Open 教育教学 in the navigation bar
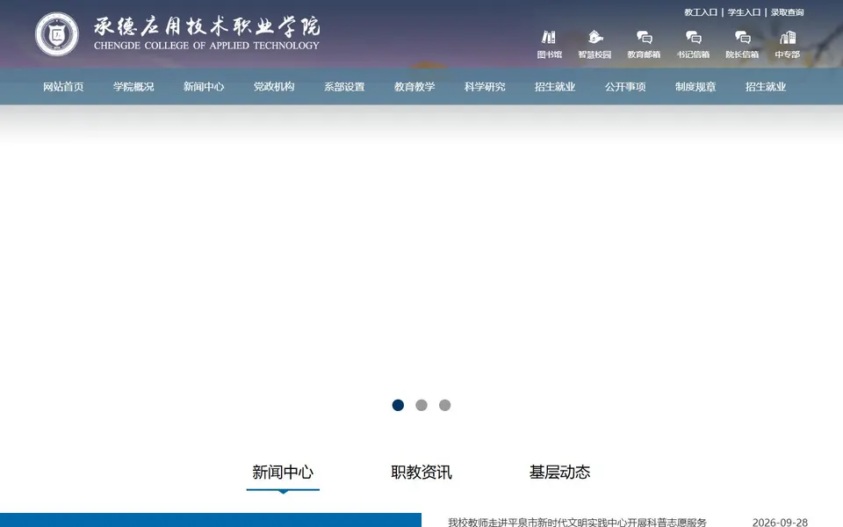This screenshot has height=527, width=843. [414, 87]
